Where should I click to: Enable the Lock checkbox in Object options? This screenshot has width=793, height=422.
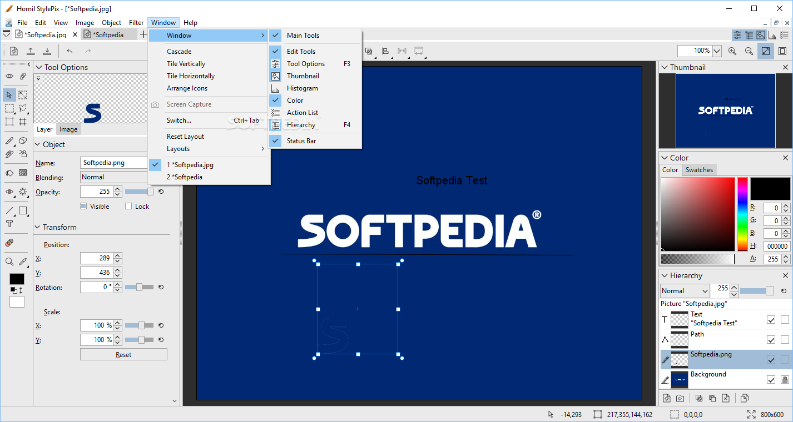coord(128,206)
